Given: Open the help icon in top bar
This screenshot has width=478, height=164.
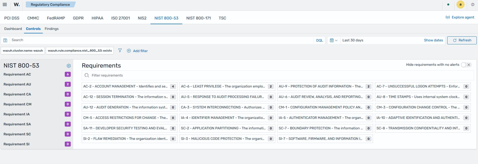Looking at the screenshot, I should [x=473, y=4].
